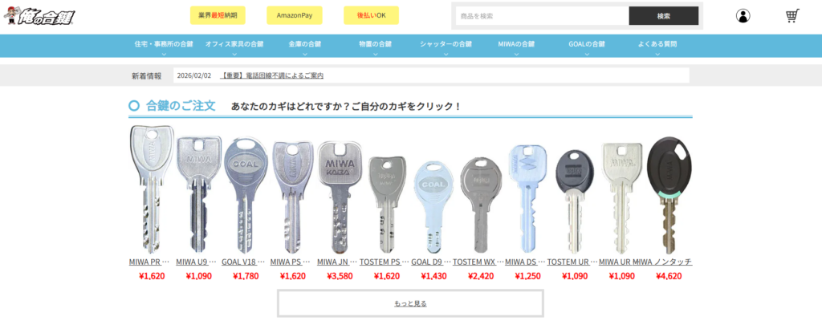The height and width of the screenshot is (329, 822).
Task: Click the 俺の合鍵 site logo
Action: [39, 16]
